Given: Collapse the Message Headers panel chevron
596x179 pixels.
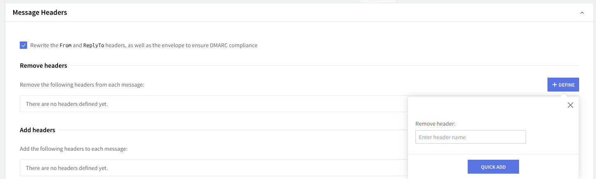Looking at the screenshot, I should pyautogui.click(x=582, y=13).
